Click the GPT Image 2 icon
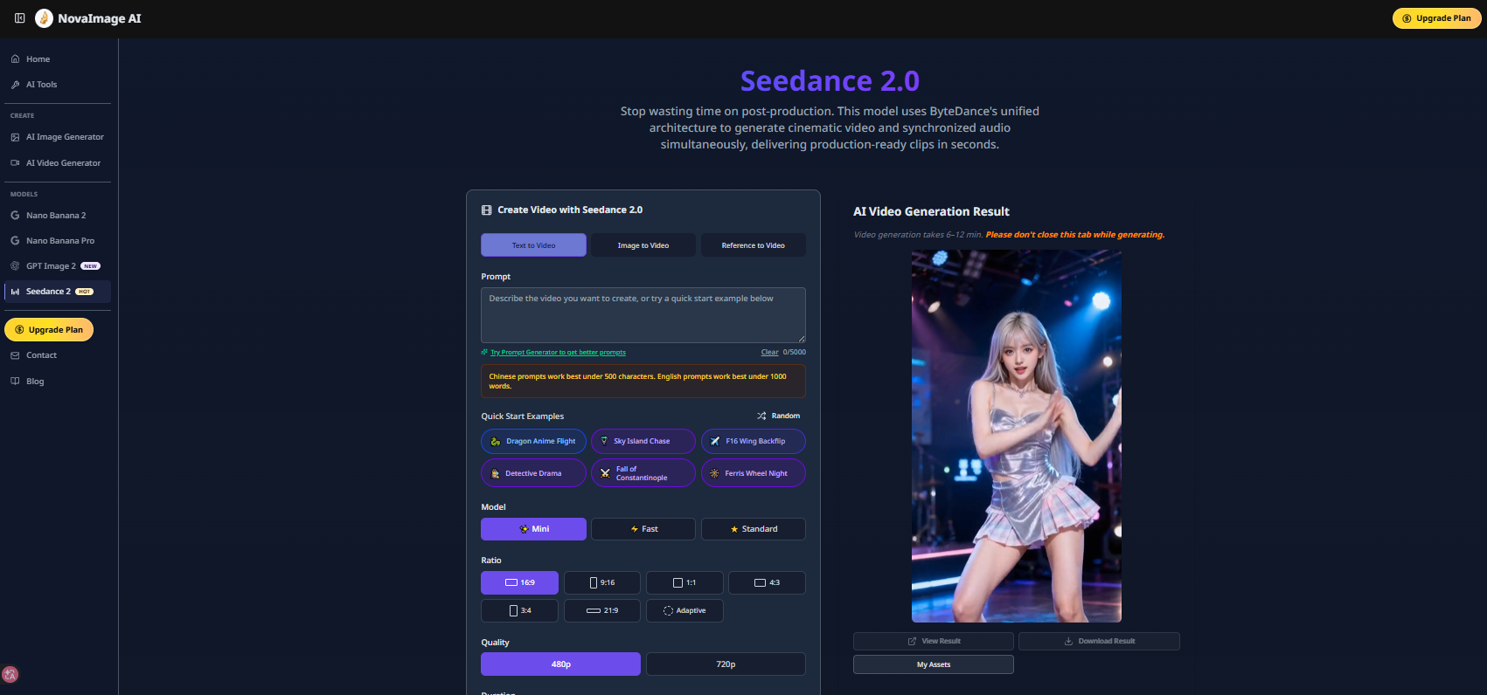 pos(15,266)
